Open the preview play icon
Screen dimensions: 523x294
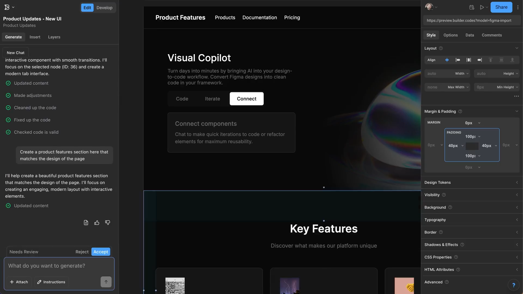click(482, 7)
